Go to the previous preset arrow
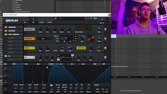Screen dimensions: 167x94 click(86, 19)
